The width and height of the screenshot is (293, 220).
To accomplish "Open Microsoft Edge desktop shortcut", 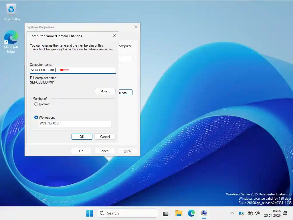I will [x=11, y=42].
